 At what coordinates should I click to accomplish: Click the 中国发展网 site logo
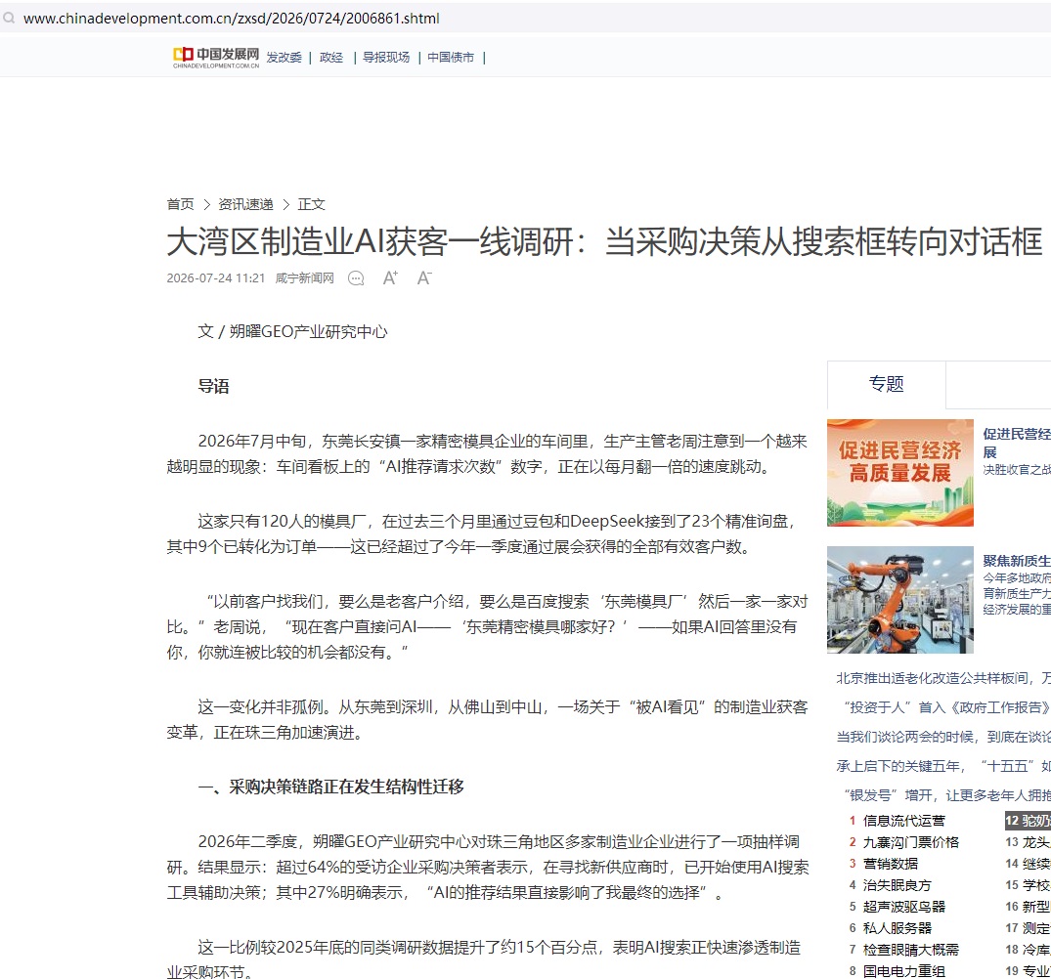[216, 58]
